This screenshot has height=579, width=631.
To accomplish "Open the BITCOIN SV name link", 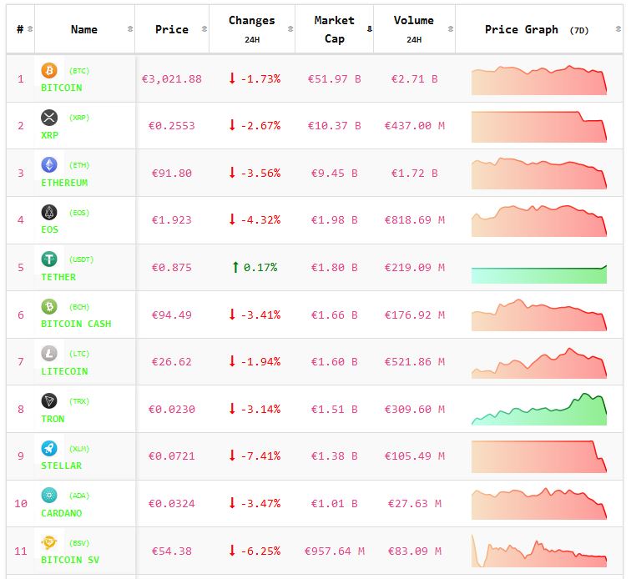I will coord(70,560).
